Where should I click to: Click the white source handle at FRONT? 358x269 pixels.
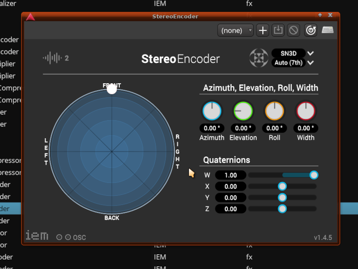click(x=112, y=89)
